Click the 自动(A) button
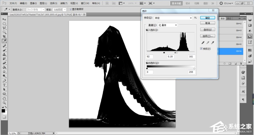 coord(208,29)
